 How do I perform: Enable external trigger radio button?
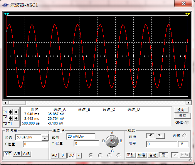(185, 136)
